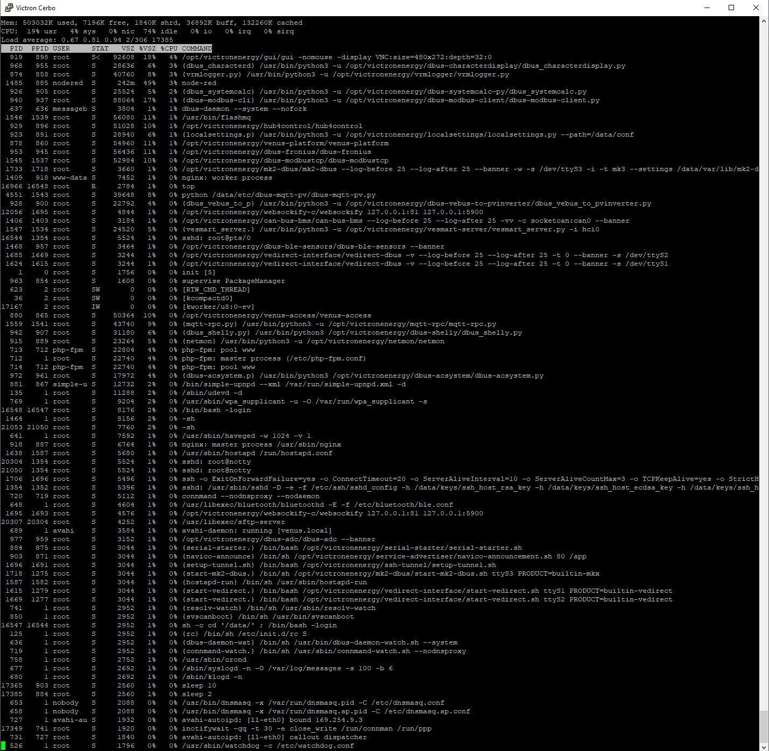Image resolution: width=769 pixels, height=751 pixels.
Task: Click the dbus-acsystem.py process row
Action: [272, 375]
